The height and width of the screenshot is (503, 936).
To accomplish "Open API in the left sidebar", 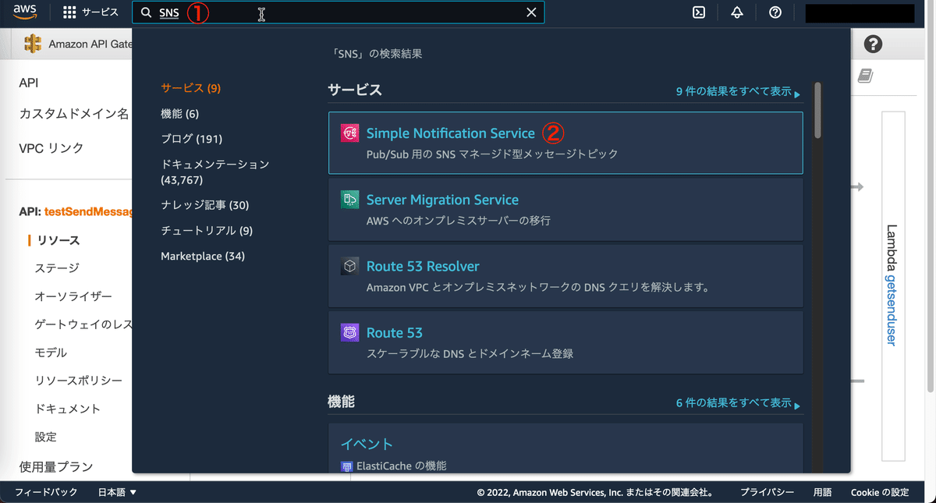I will [x=29, y=83].
